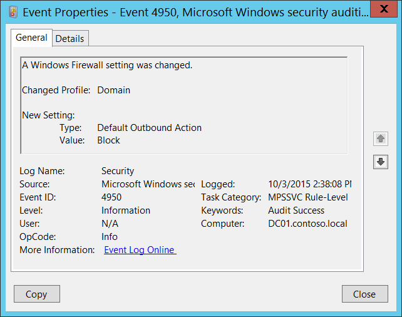Click the Close button at bottom right
Image resolution: width=402 pixels, height=317 pixels.
pos(364,294)
